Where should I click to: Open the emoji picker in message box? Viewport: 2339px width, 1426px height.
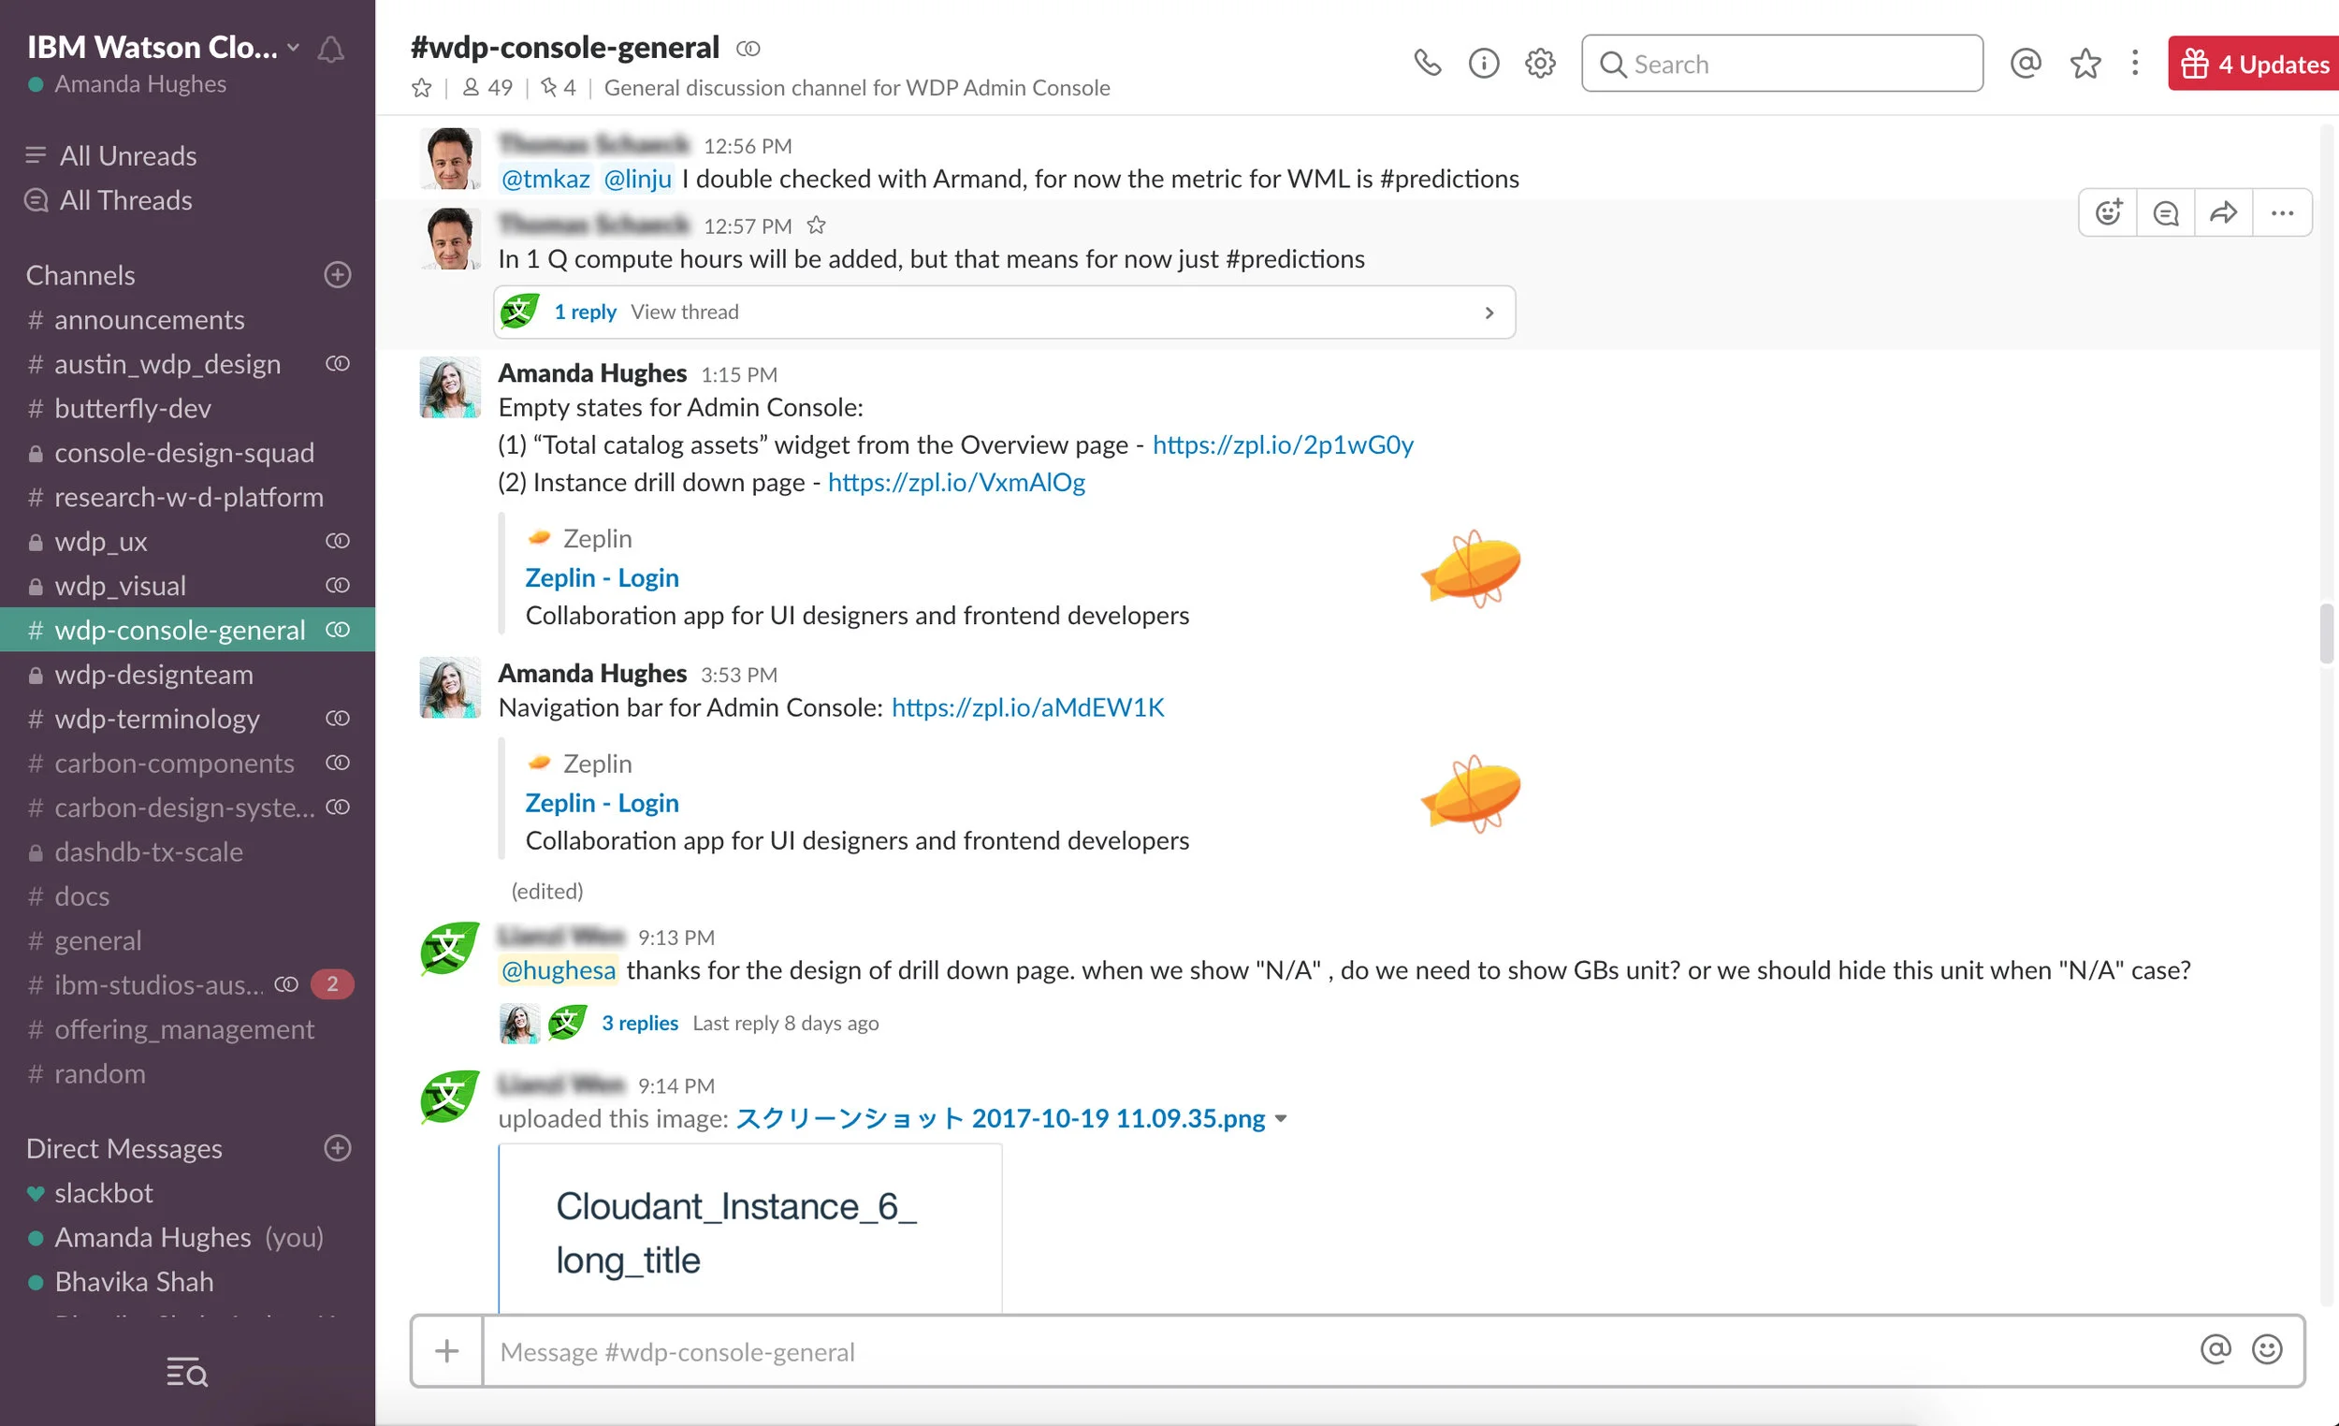(2267, 1349)
